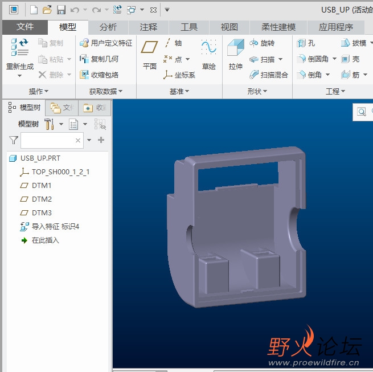Click the model tree show list icon
Viewport: 373px width, 372px height.
pos(73,124)
